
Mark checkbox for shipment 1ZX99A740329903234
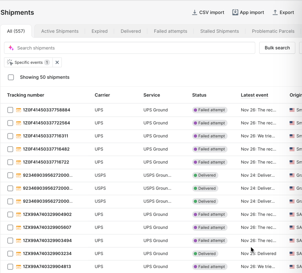10,254
